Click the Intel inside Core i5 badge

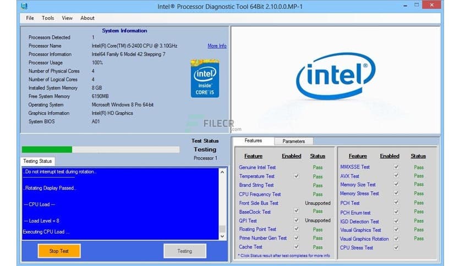tap(205, 79)
